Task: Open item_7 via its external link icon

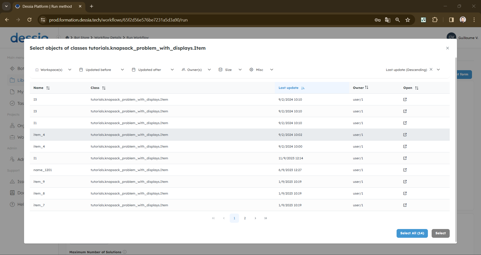Action: point(405,205)
